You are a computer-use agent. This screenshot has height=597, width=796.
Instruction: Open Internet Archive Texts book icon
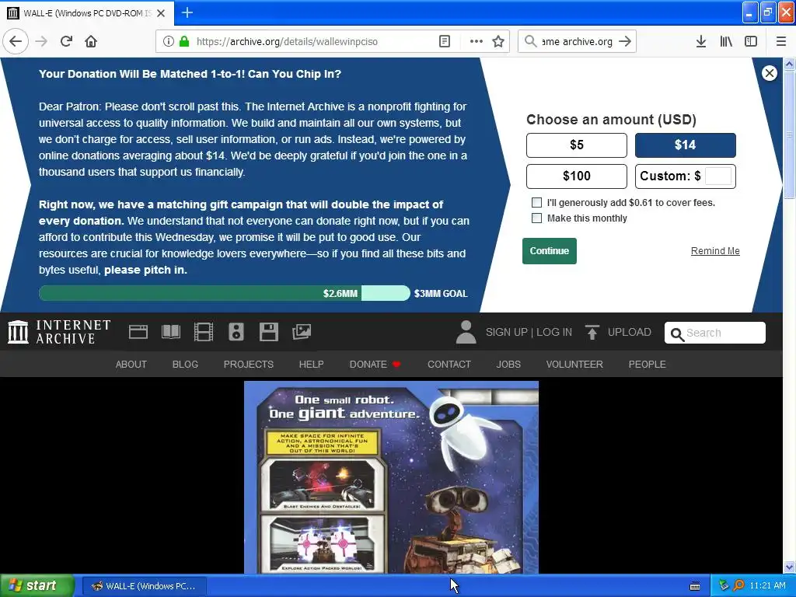point(170,332)
